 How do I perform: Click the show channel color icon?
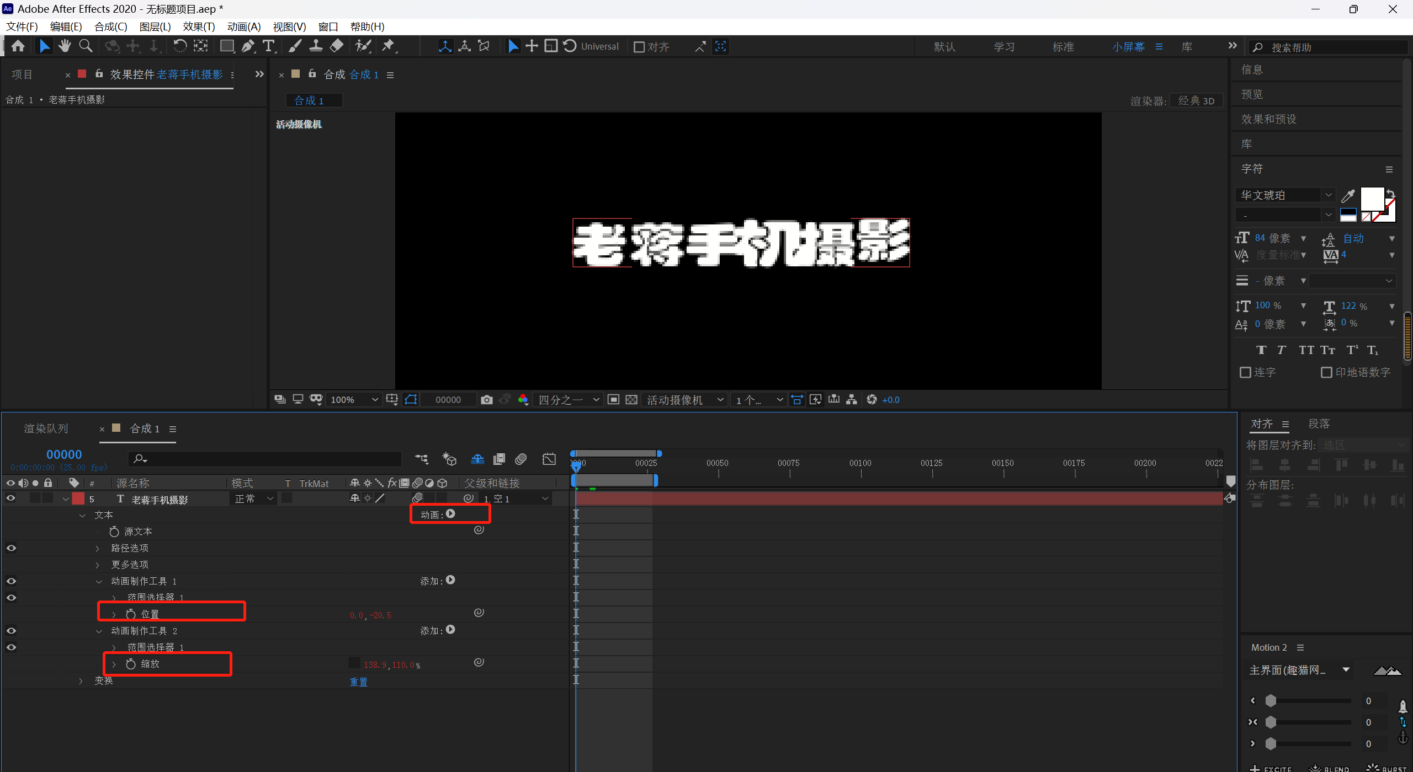tap(523, 400)
